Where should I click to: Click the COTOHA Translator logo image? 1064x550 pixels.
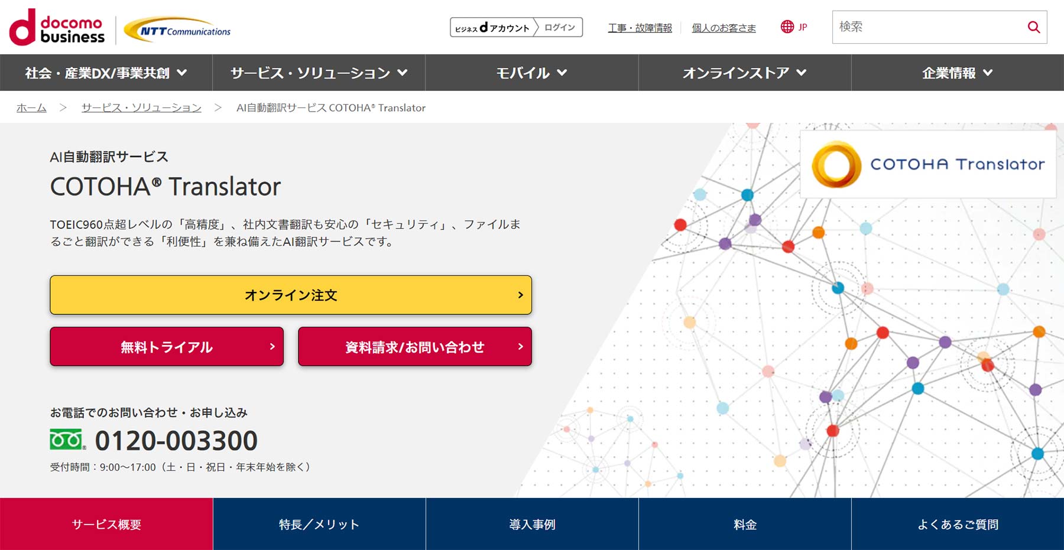point(928,164)
